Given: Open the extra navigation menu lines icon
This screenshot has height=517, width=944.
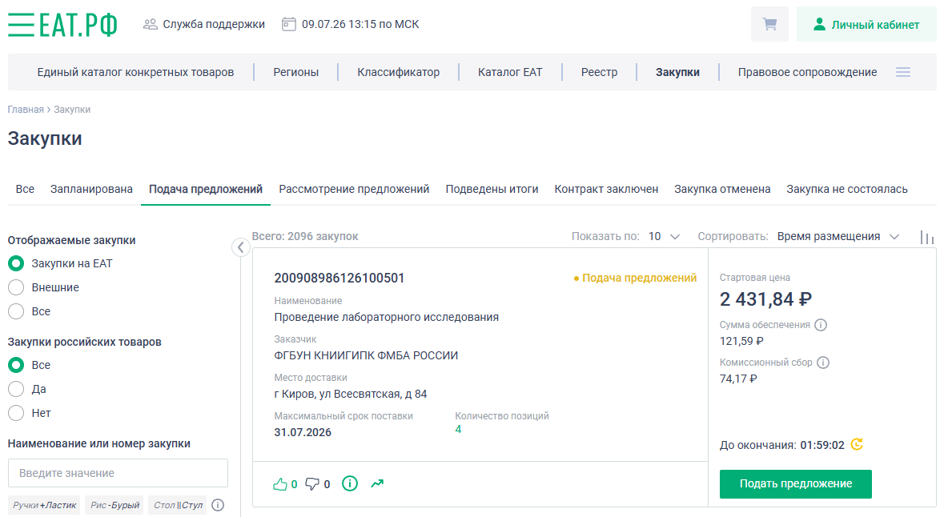Looking at the screenshot, I should point(903,72).
